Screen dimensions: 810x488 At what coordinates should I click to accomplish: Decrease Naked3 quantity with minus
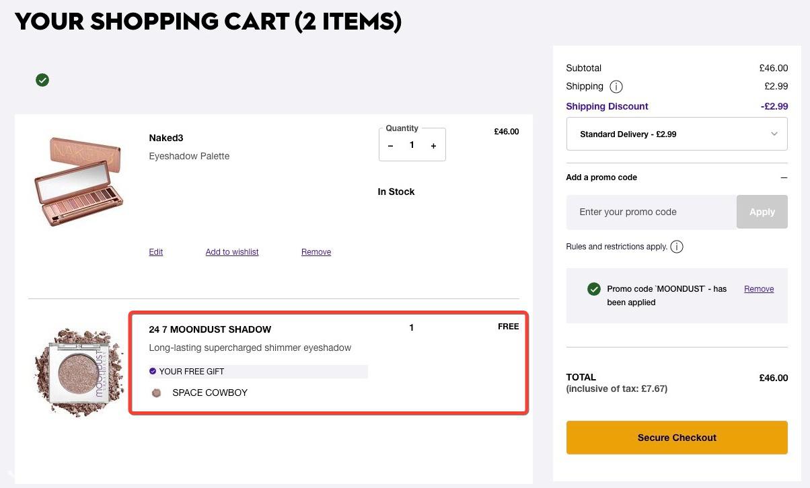pos(391,146)
